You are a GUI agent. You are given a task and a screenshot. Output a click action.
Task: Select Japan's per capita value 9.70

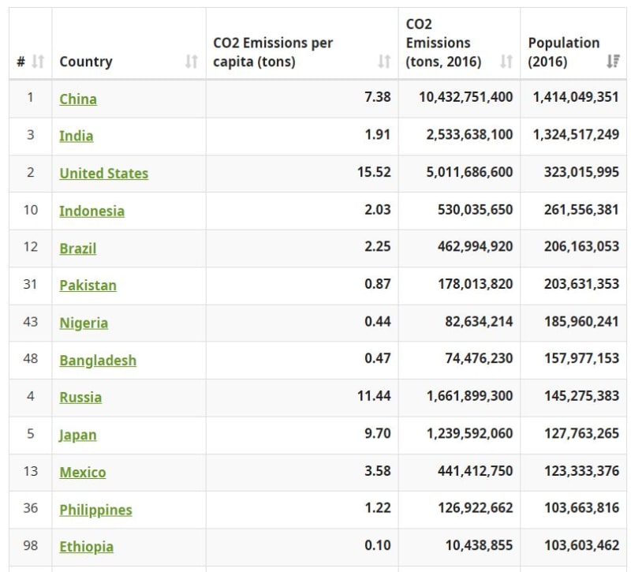pyautogui.click(x=378, y=433)
